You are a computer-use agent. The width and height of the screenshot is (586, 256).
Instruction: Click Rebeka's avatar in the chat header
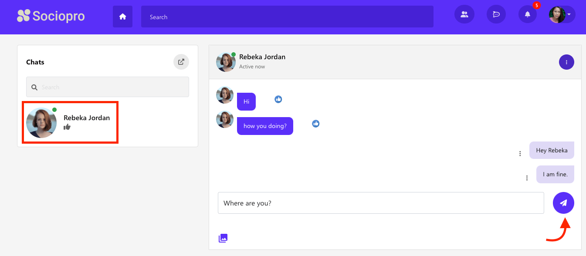tap(226, 62)
